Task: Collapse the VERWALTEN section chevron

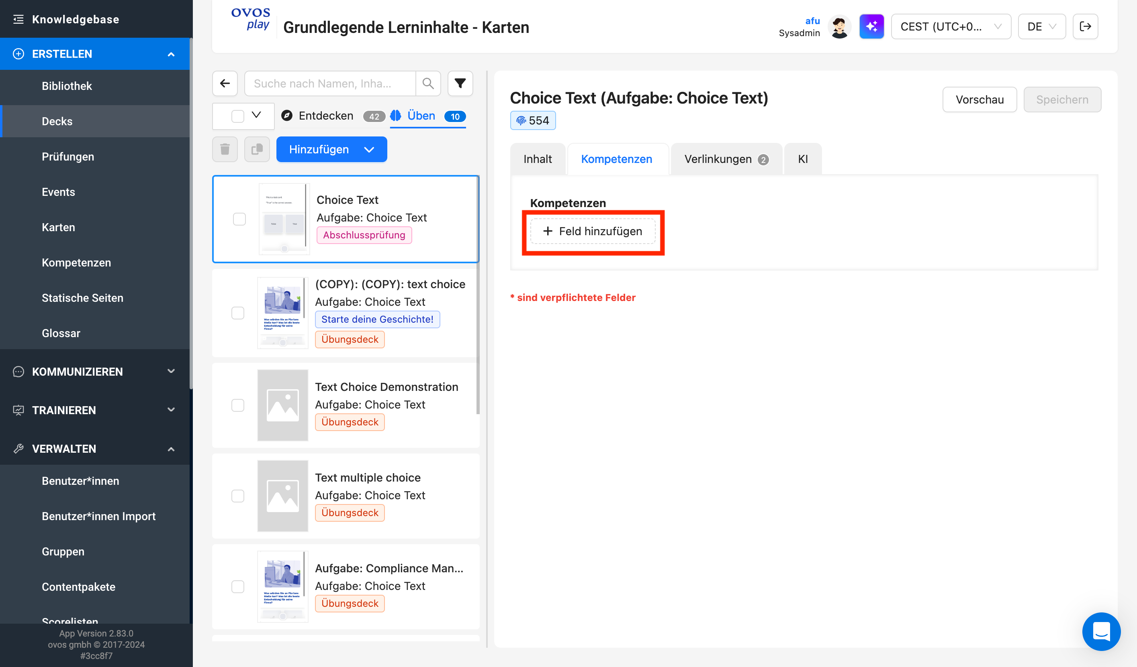Action: (171, 449)
